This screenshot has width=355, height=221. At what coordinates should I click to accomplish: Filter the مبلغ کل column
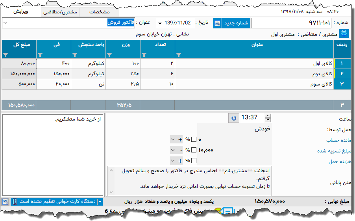click(6, 55)
